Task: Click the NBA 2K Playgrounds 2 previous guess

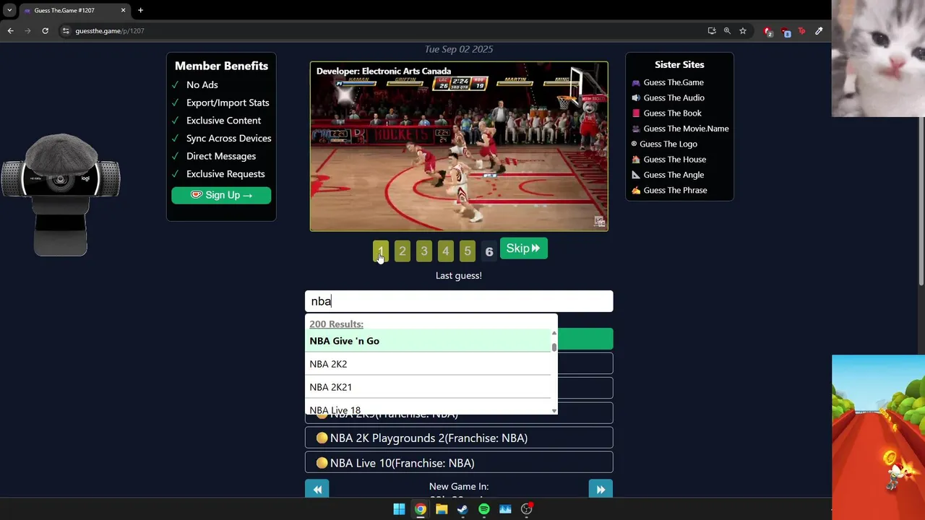Action: (459, 438)
